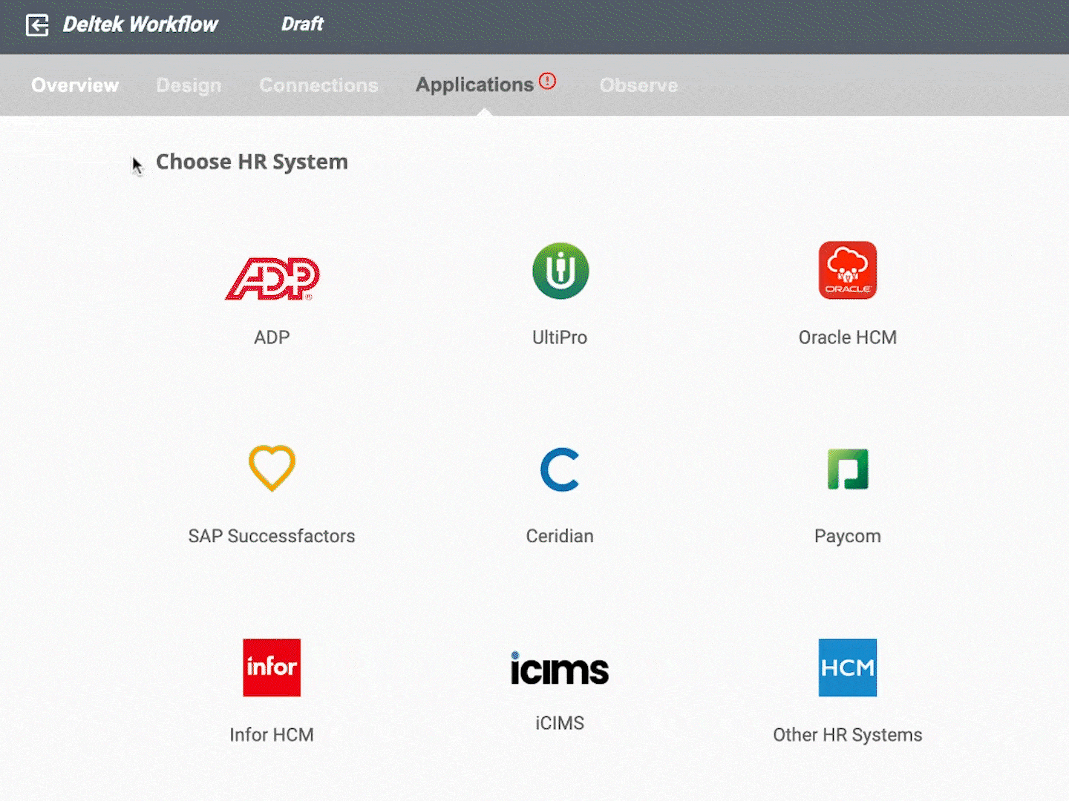Click the SAP Successfactors text label
Screen dimensions: 1069x801
coord(272,536)
